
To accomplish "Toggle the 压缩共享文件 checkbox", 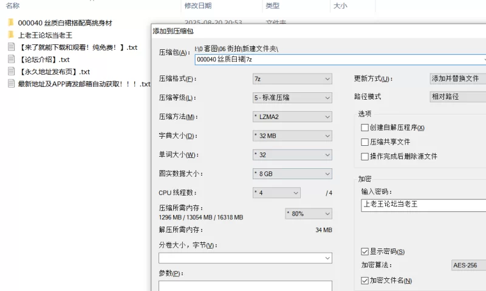I will (364, 142).
